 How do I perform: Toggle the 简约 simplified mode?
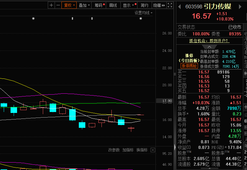coord(144,5)
